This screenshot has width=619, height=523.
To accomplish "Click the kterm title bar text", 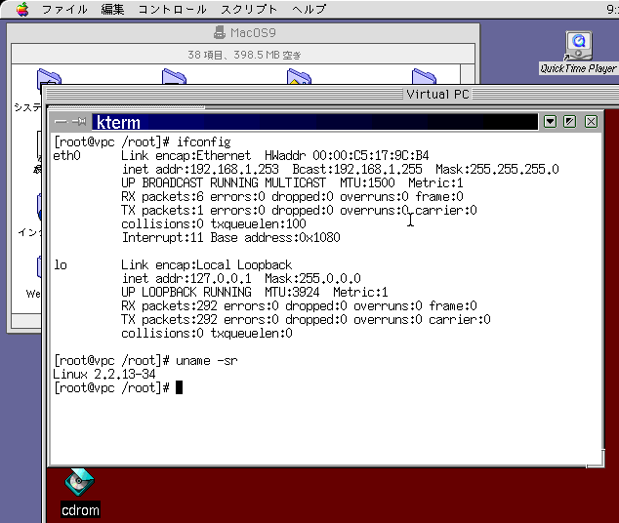I will [x=118, y=122].
